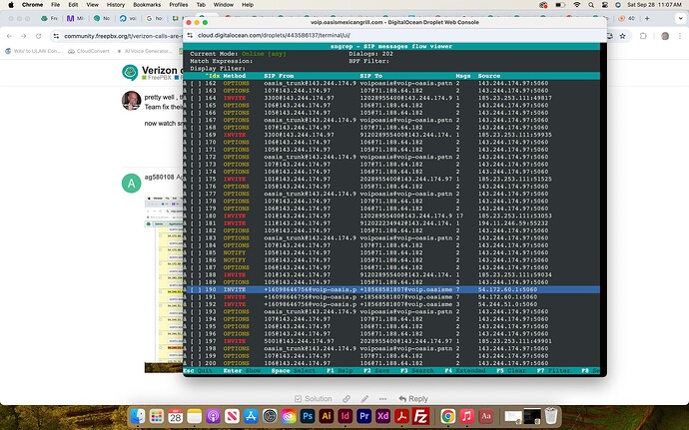This screenshot has width=689, height=430.
Task: Launch InDesign from the Dock
Action: [345, 415]
